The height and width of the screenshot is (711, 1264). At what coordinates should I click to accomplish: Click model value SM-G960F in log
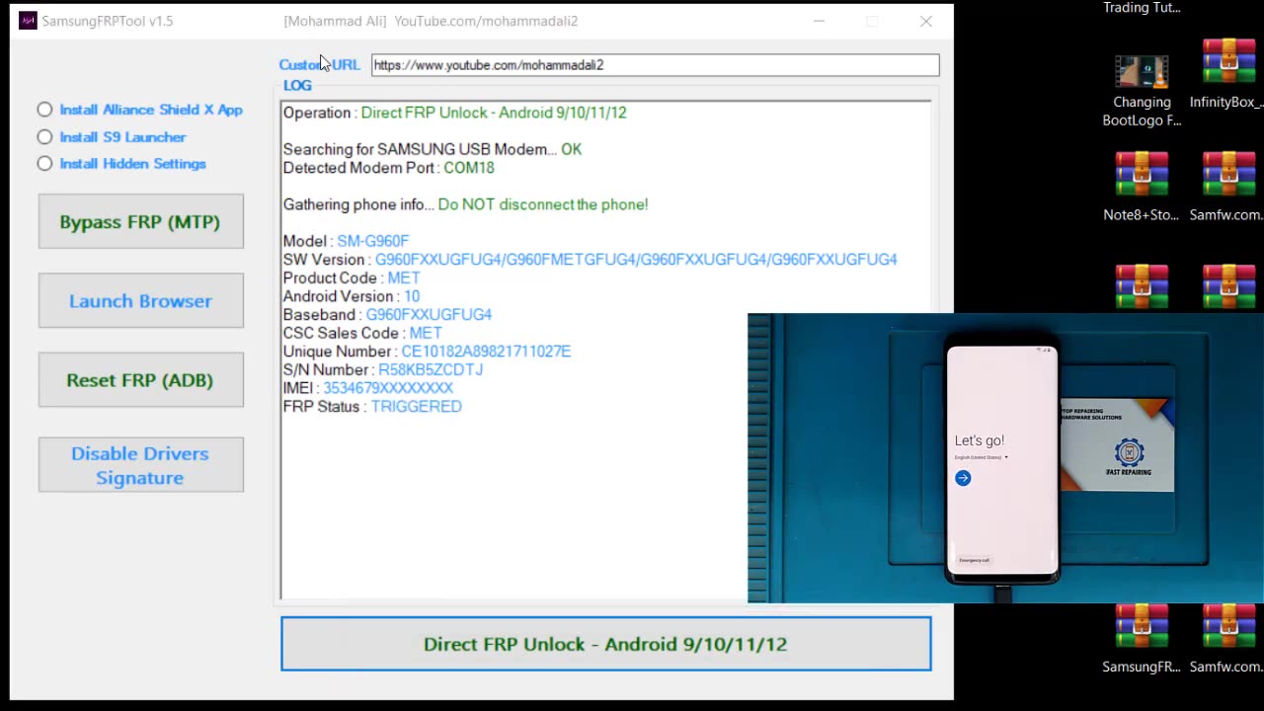click(372, 241)
